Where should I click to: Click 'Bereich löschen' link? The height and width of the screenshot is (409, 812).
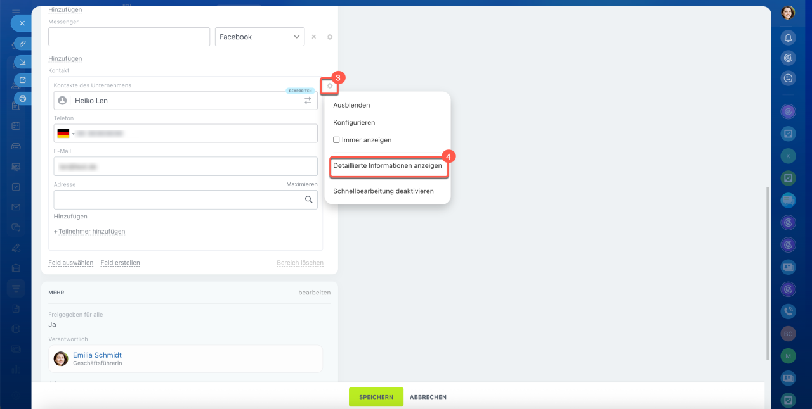pyautogui.click(x=300, y=263)
